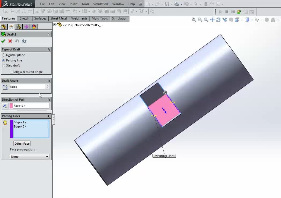Click Hide/Show Items eyeglasses in view toolbar
Viewport: 281px width, 198px height.
[x=257, y=20]
